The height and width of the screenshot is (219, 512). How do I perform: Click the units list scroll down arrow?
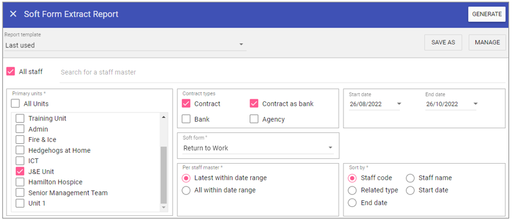tap(164, 208)
